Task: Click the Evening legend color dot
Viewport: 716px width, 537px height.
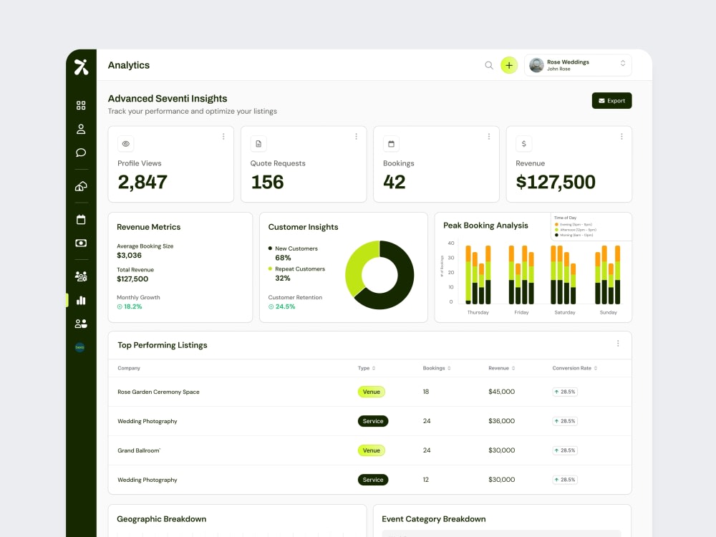Action: [x=556, y=225]
